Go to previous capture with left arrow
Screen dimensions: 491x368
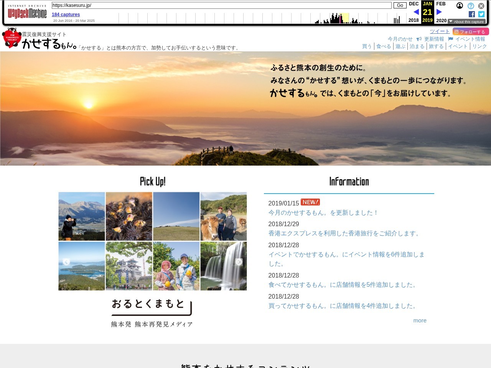point(416,12)
